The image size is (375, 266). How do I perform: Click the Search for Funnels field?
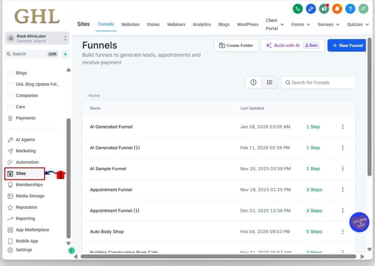[x=319, y=83]
